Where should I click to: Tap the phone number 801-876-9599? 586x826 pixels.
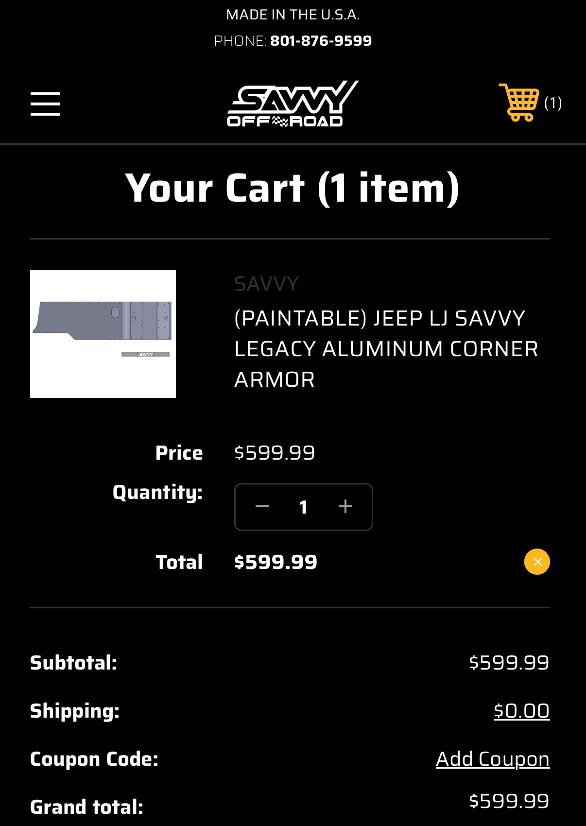tap(321, 41)
